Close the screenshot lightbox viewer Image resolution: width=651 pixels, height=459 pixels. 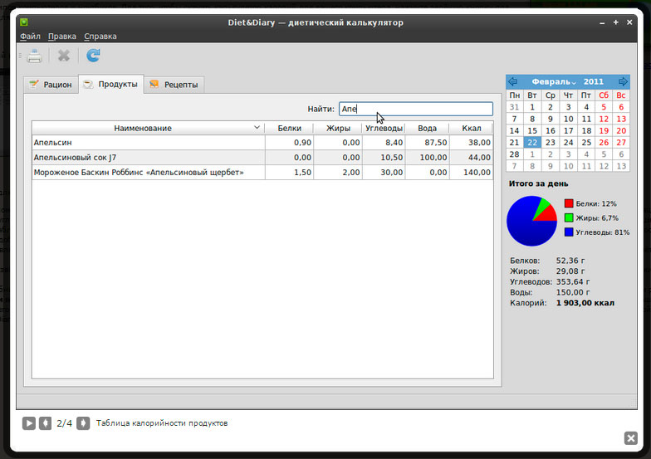point(630,438)
